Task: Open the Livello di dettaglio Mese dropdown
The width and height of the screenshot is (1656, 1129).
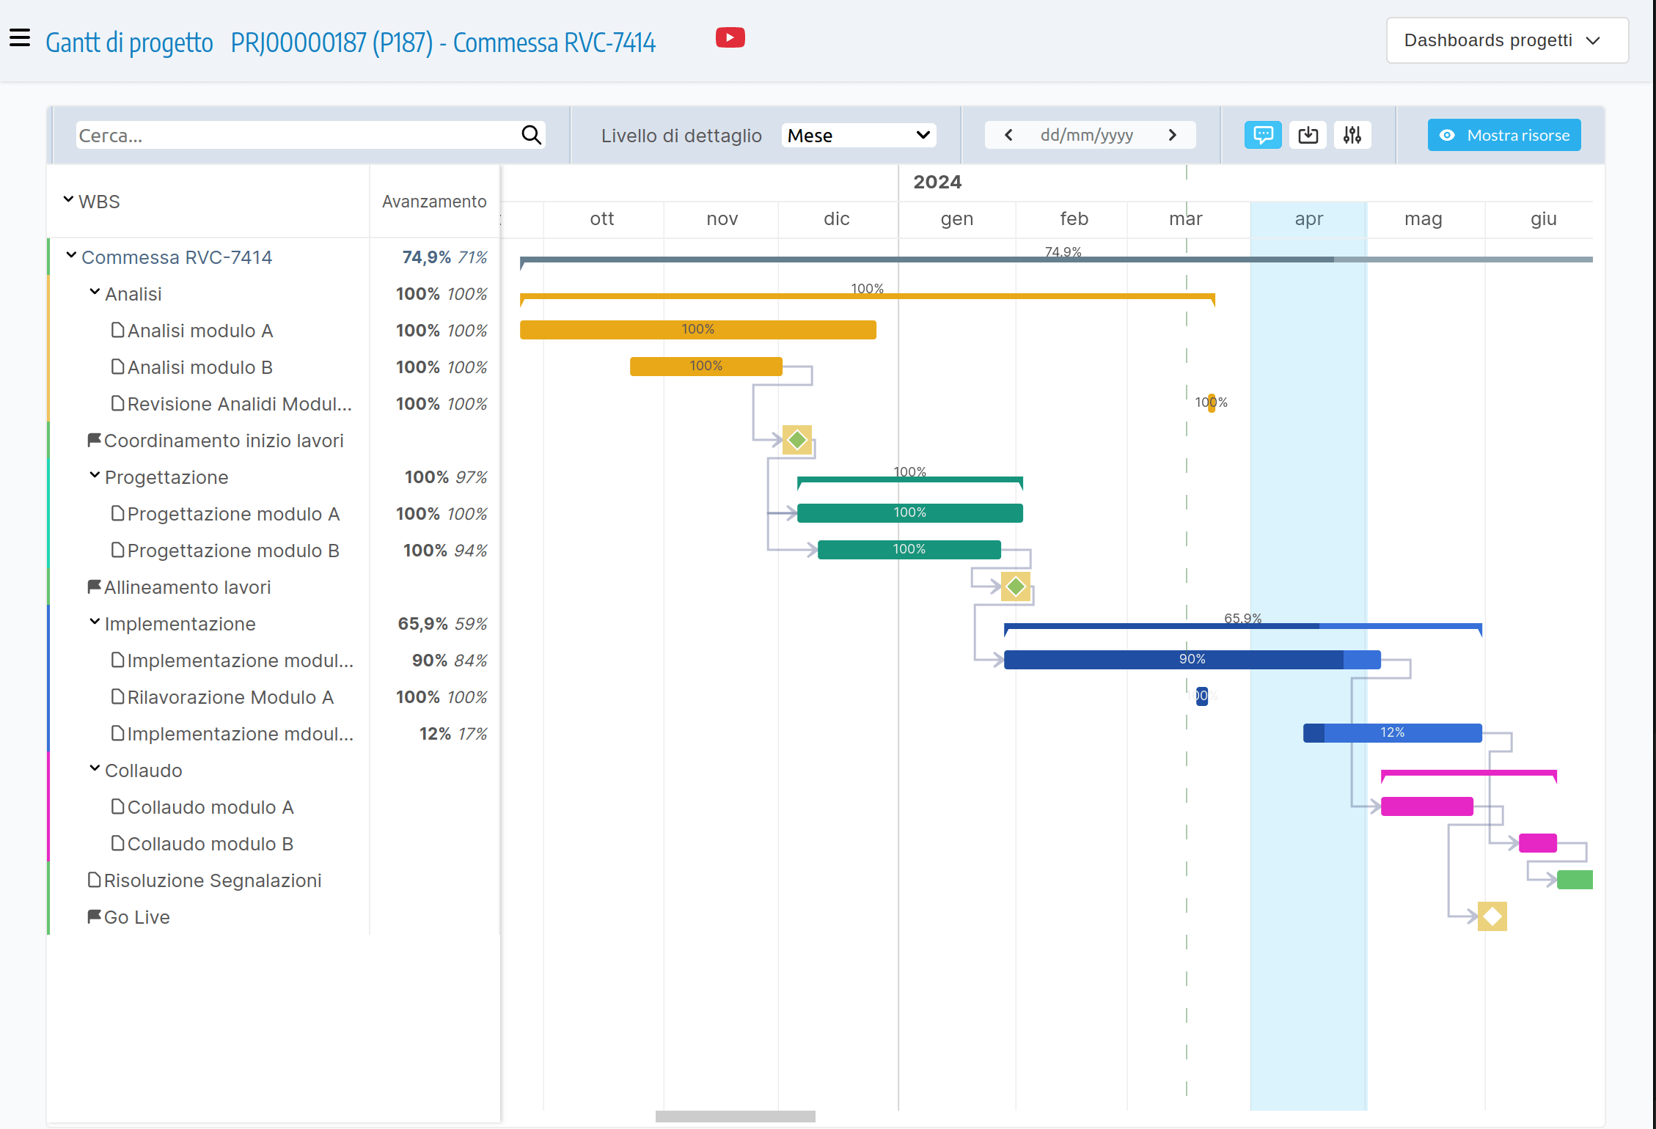Action: coord(858,135)
